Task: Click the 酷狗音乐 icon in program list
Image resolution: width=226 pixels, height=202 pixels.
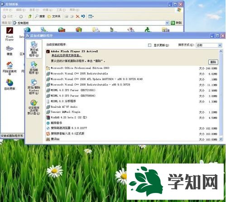Action: coord(48,123)
